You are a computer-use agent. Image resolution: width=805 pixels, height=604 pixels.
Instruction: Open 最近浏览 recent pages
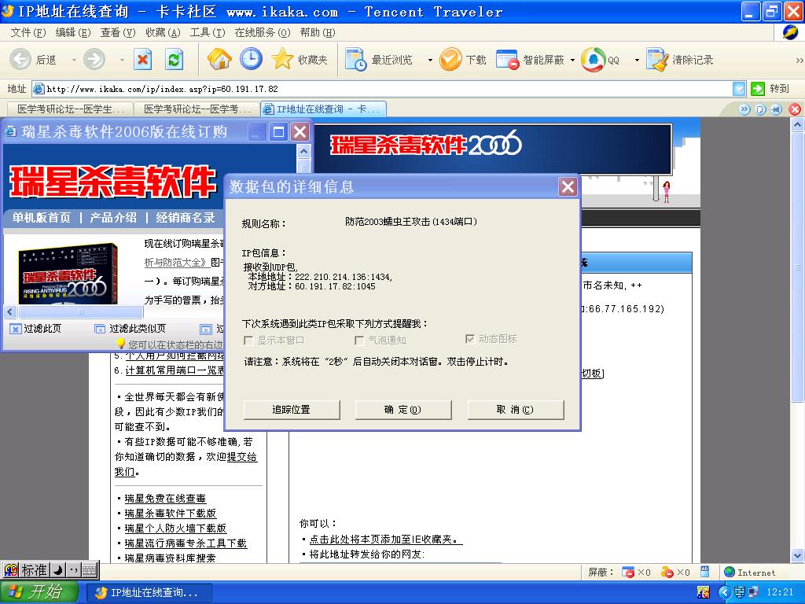coord(379,60)
